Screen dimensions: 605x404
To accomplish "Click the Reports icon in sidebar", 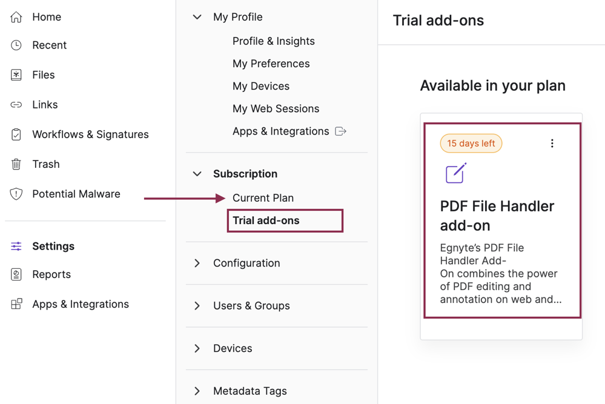I will tap(16, 274).
